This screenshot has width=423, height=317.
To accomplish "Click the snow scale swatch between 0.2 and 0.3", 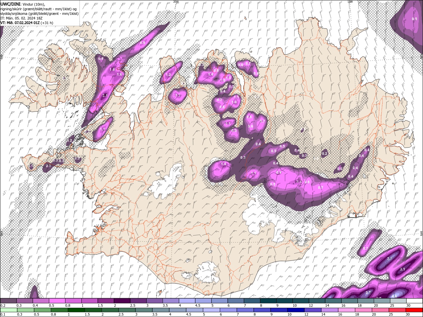I will coord(8,300).
